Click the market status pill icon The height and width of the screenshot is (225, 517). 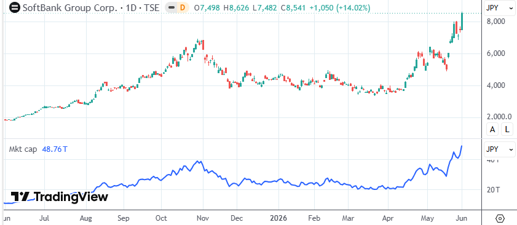click(x=171, y=7)
